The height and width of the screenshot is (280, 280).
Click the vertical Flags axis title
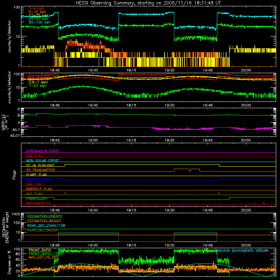pyautogui.click(x=14, y=175)
